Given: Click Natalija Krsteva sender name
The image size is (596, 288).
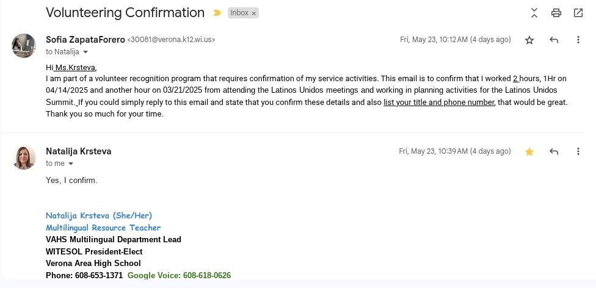Looking at the screenshot, I should coord(79,151).
